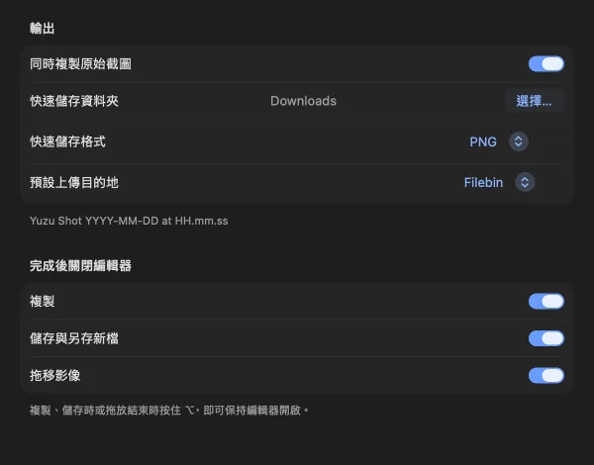
Task: Click the 拖移影像 label text
Action: [x=54, y=375]
